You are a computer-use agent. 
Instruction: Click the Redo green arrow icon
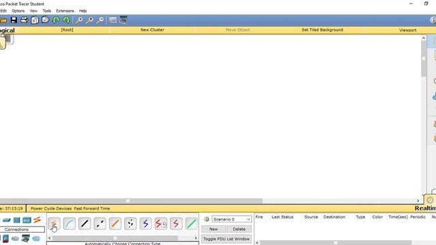pyautogui.click(x=66, y=20)
